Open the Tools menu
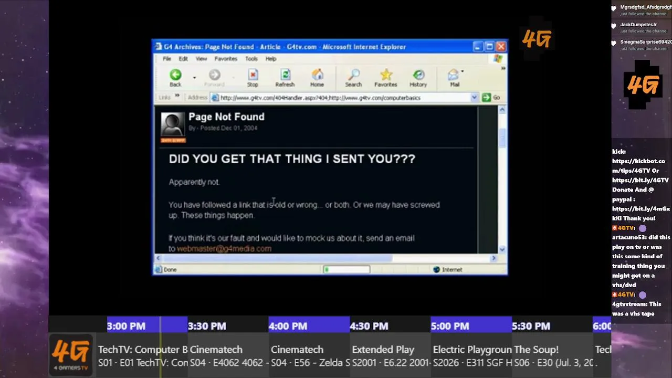Screen dimensions: 672x378 (x=251, y=59)
